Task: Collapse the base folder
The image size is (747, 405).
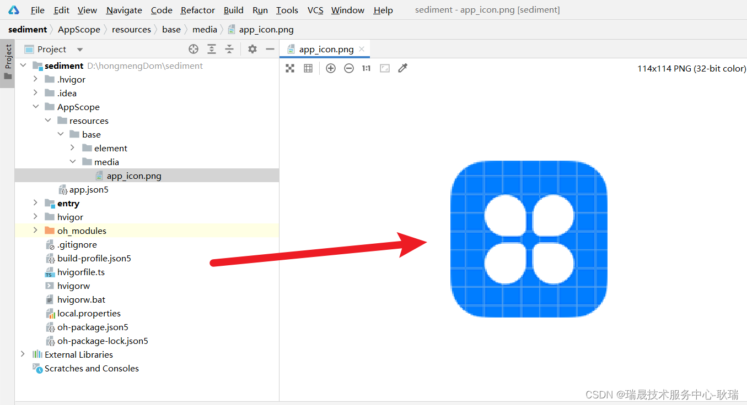Action: [x=61, y=134]
